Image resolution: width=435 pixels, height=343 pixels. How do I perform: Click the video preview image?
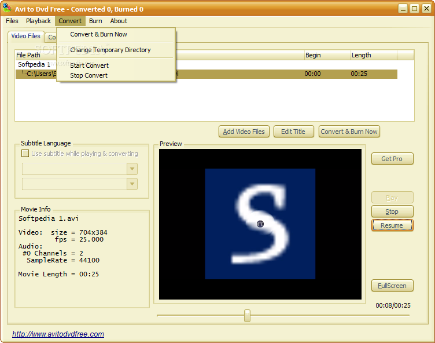pyautogui.click(x=260, y=224)
